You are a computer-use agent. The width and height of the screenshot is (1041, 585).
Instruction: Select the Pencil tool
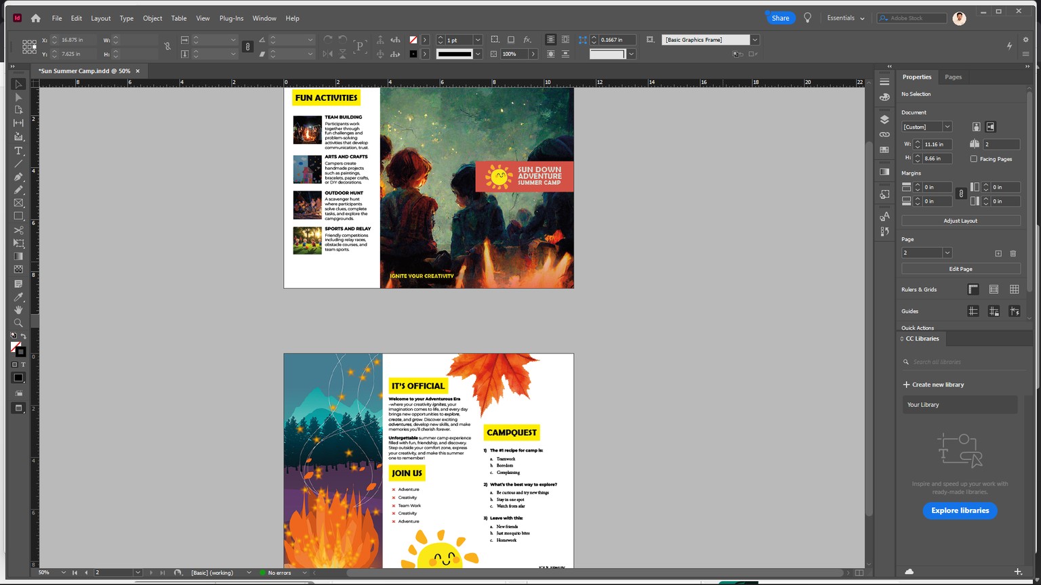pyautogui.click(x=18, y=190)
